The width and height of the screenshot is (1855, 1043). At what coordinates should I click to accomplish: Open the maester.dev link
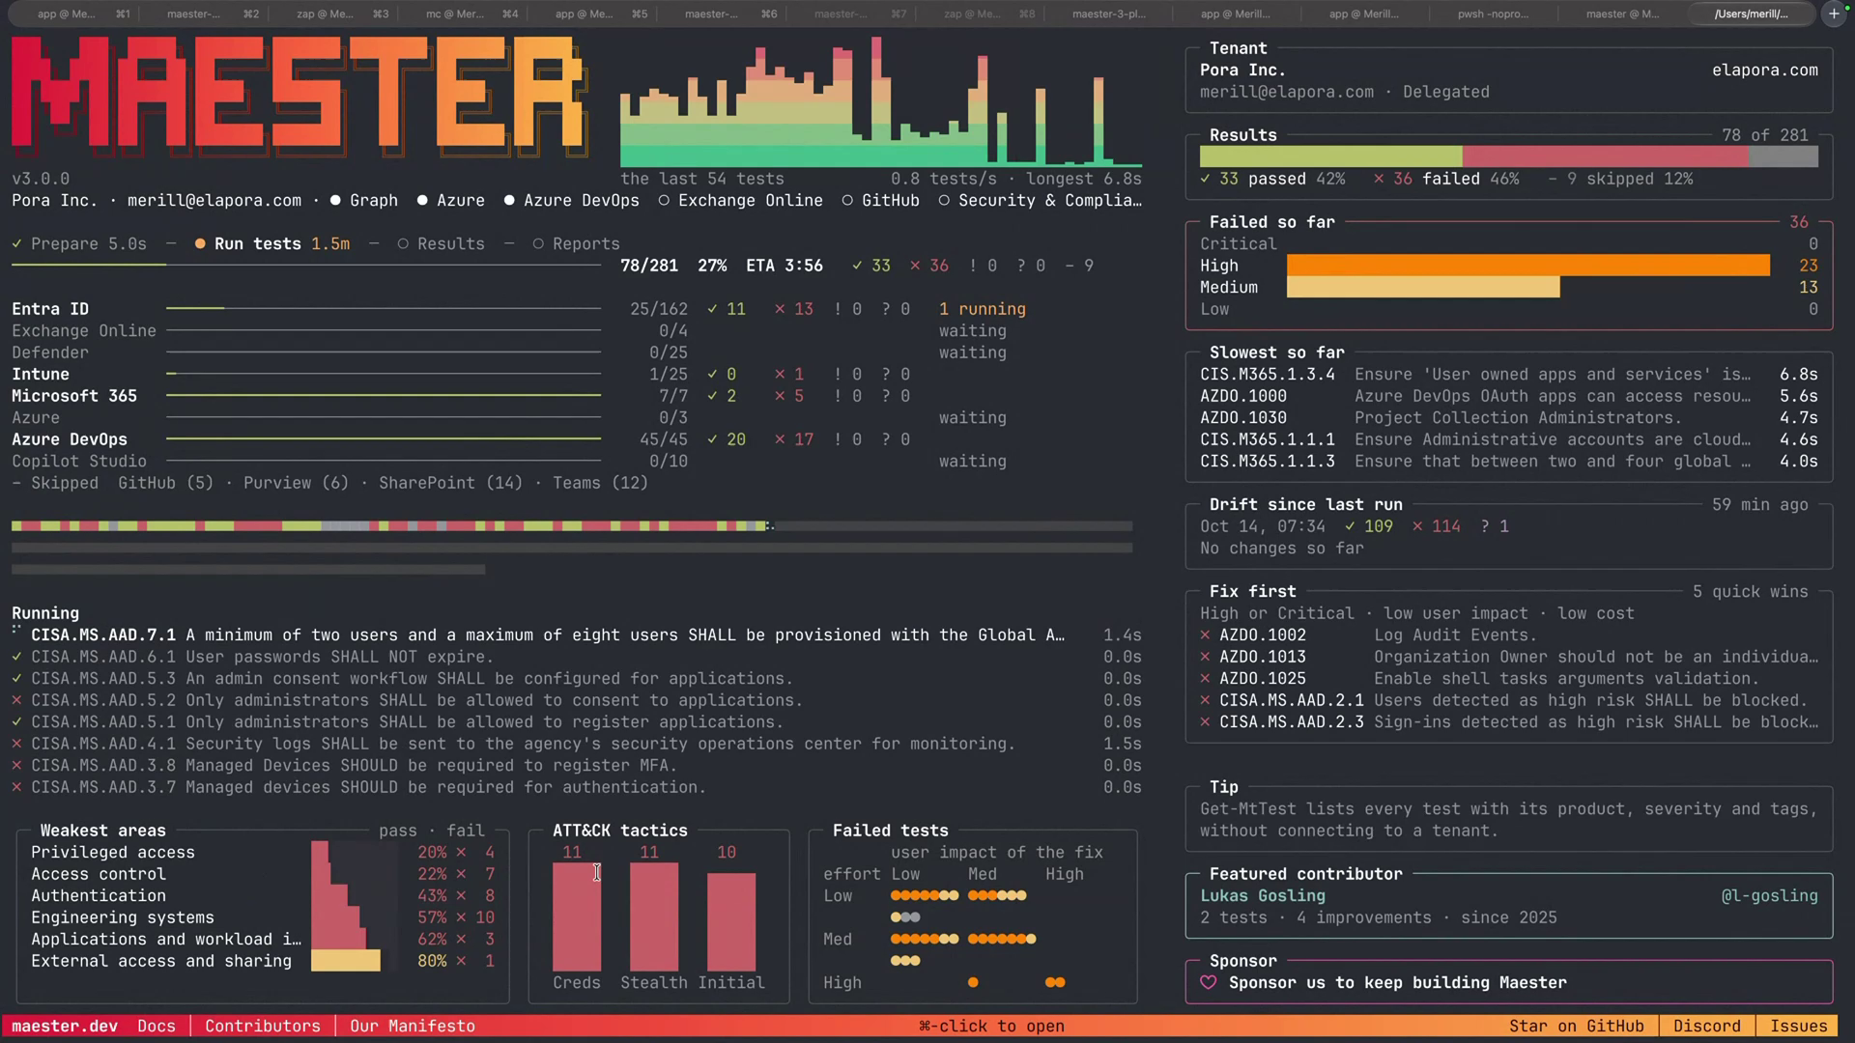click(65, 1026)
